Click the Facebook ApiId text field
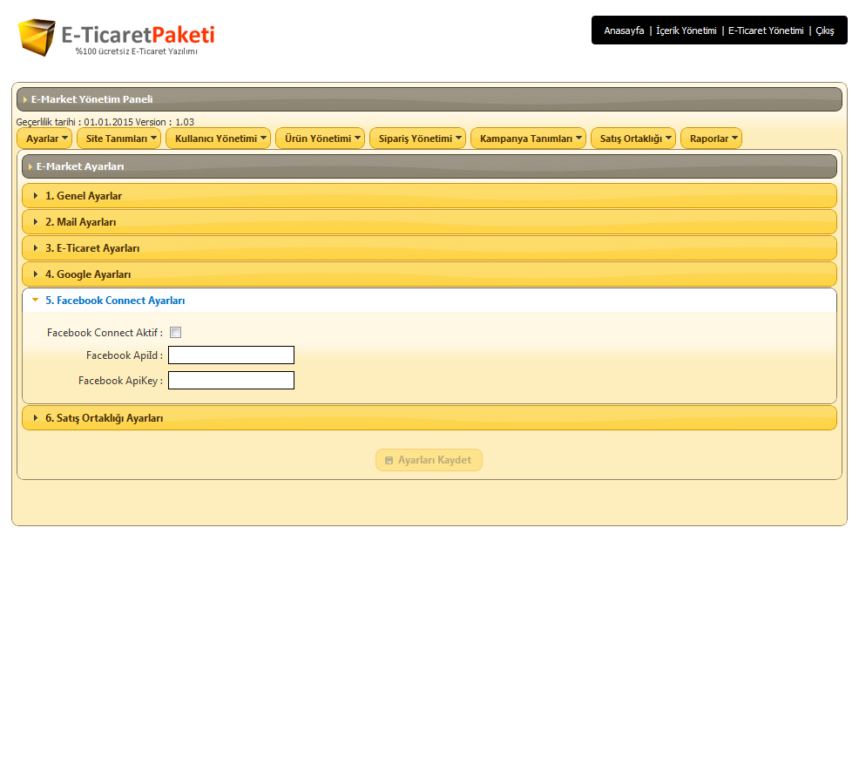 pyautogui.click(x=231, y=355)
